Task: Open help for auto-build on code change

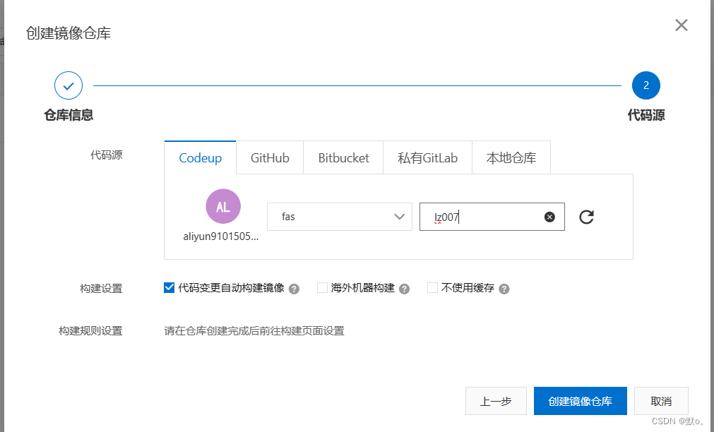Action: coord(294,289)
